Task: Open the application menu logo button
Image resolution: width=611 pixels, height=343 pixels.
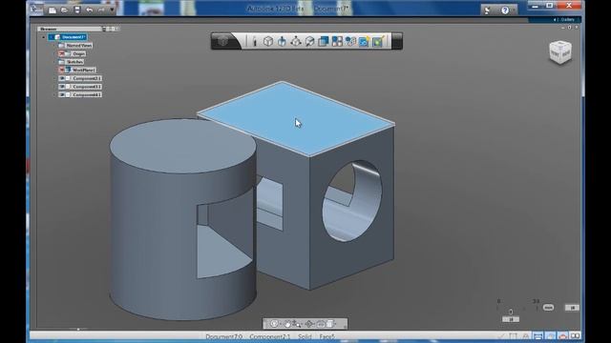Action: coord(36,9)
